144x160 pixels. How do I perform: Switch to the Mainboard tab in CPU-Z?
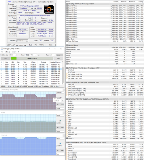coord(22,2)
